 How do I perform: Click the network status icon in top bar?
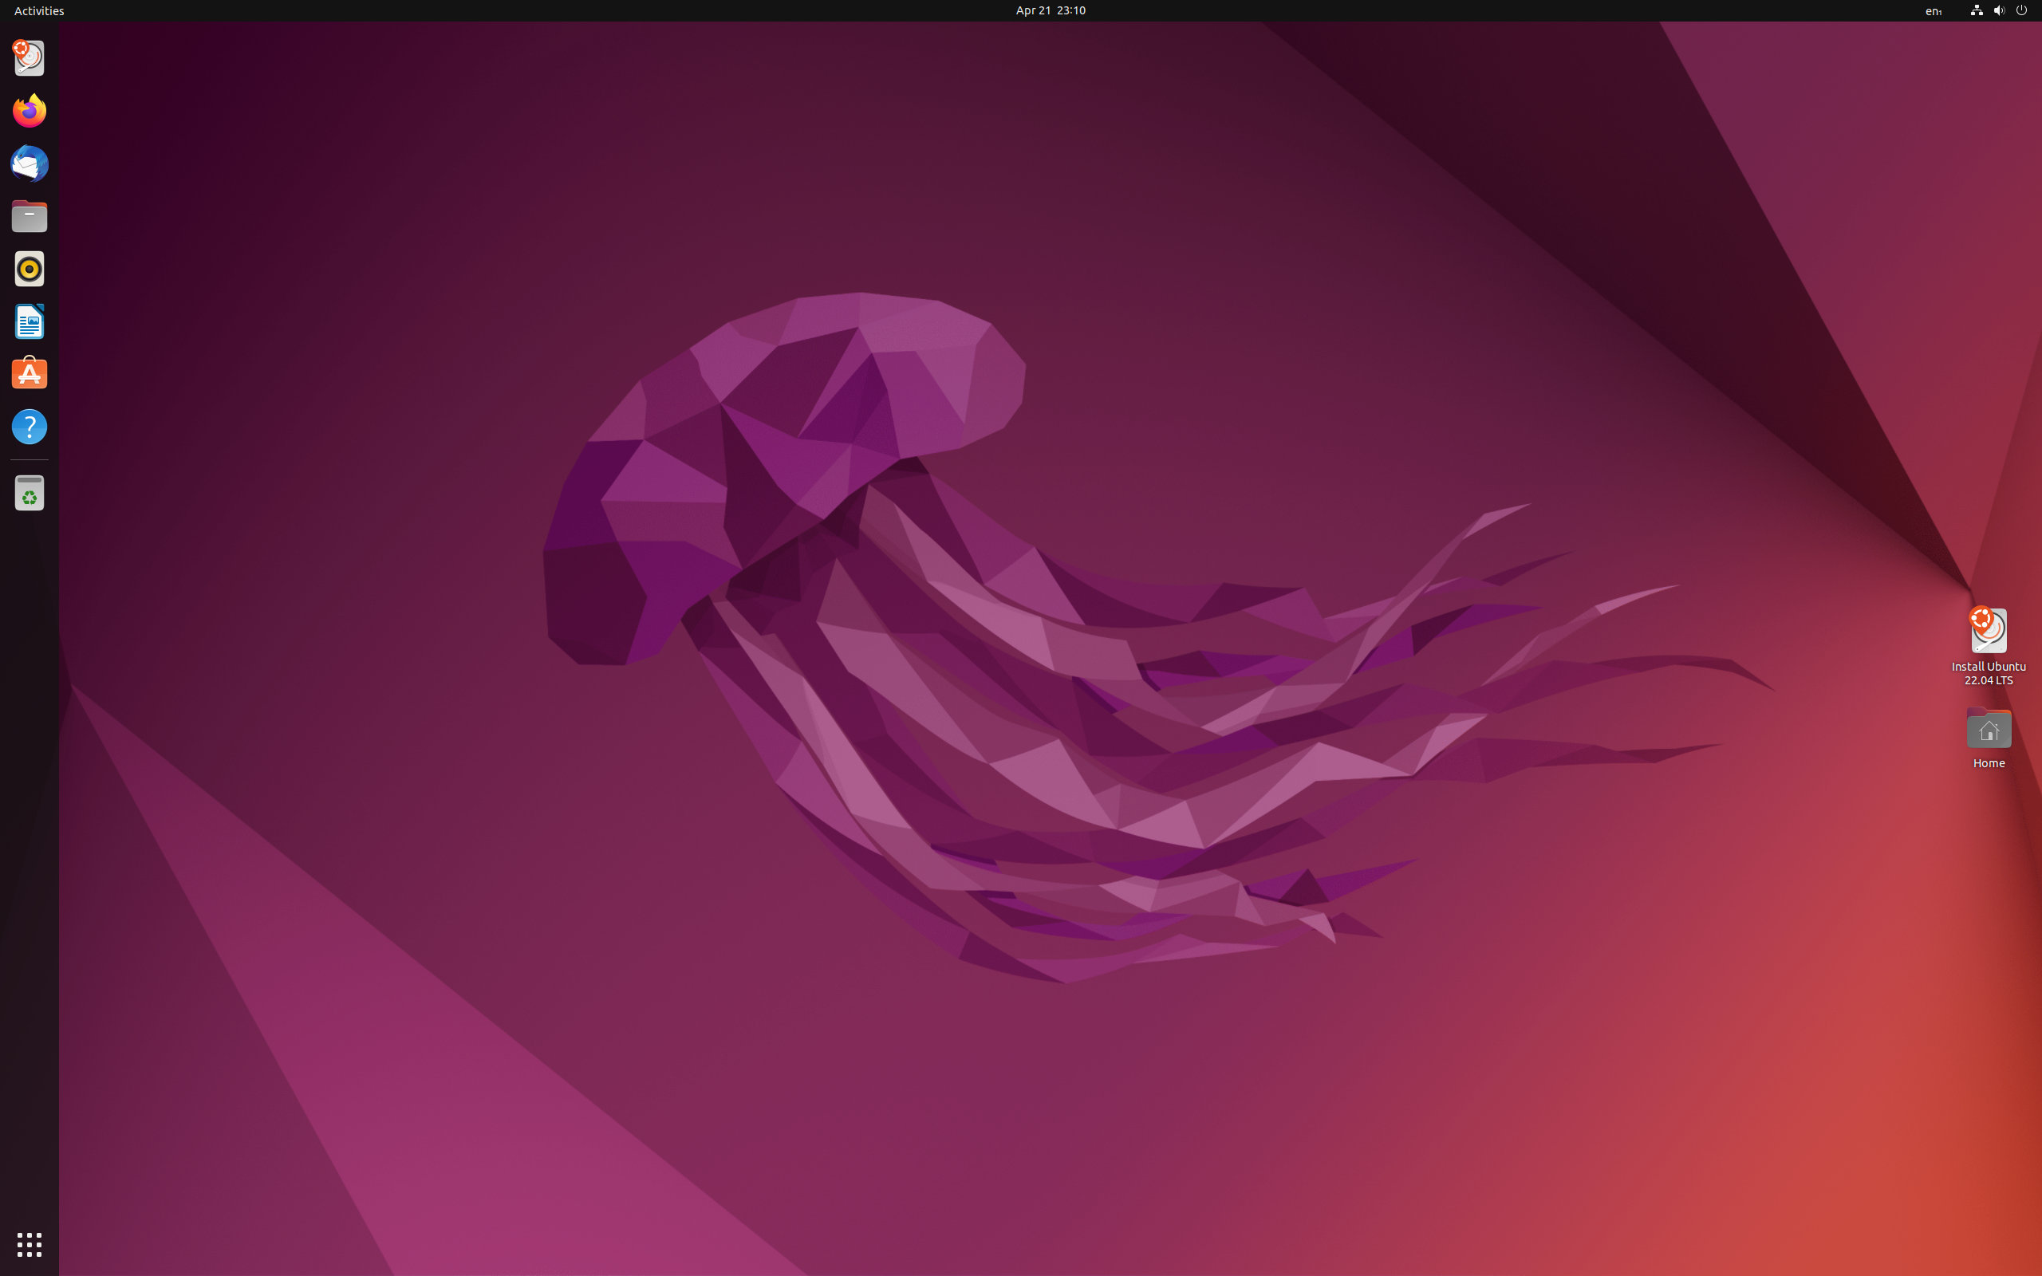point(1976,11)
